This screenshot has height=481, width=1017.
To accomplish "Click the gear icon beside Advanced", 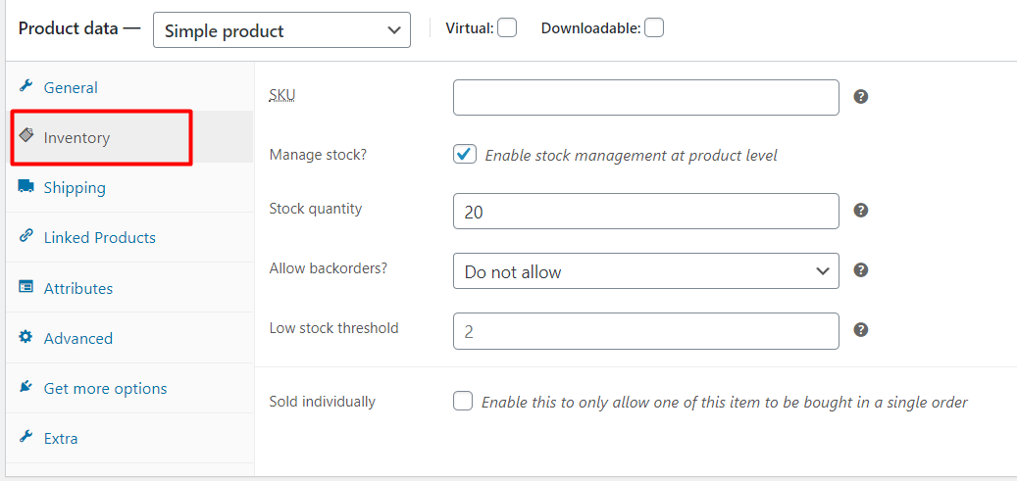I will 26,337.
